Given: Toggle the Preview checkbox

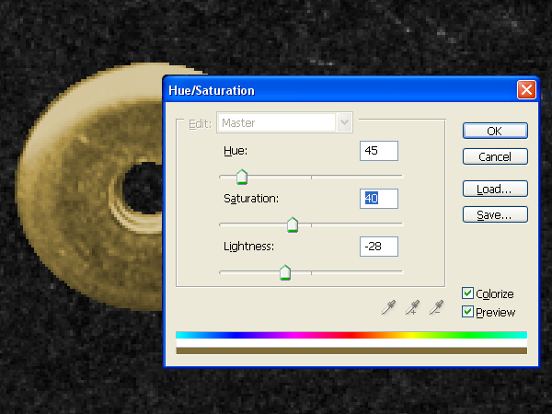Looking at the screenshot, I should click(x=467, y=312).
